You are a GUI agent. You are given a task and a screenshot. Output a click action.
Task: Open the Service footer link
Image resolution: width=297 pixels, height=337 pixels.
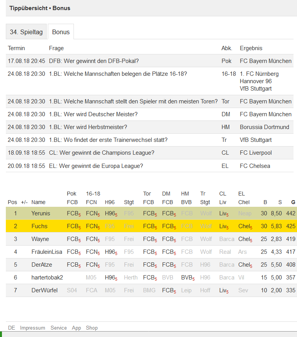(59, 328)
